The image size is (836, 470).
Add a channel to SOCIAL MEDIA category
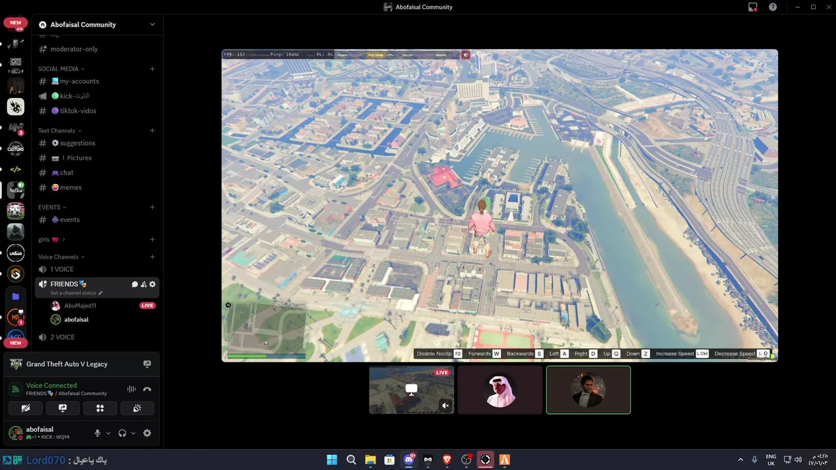152,69
